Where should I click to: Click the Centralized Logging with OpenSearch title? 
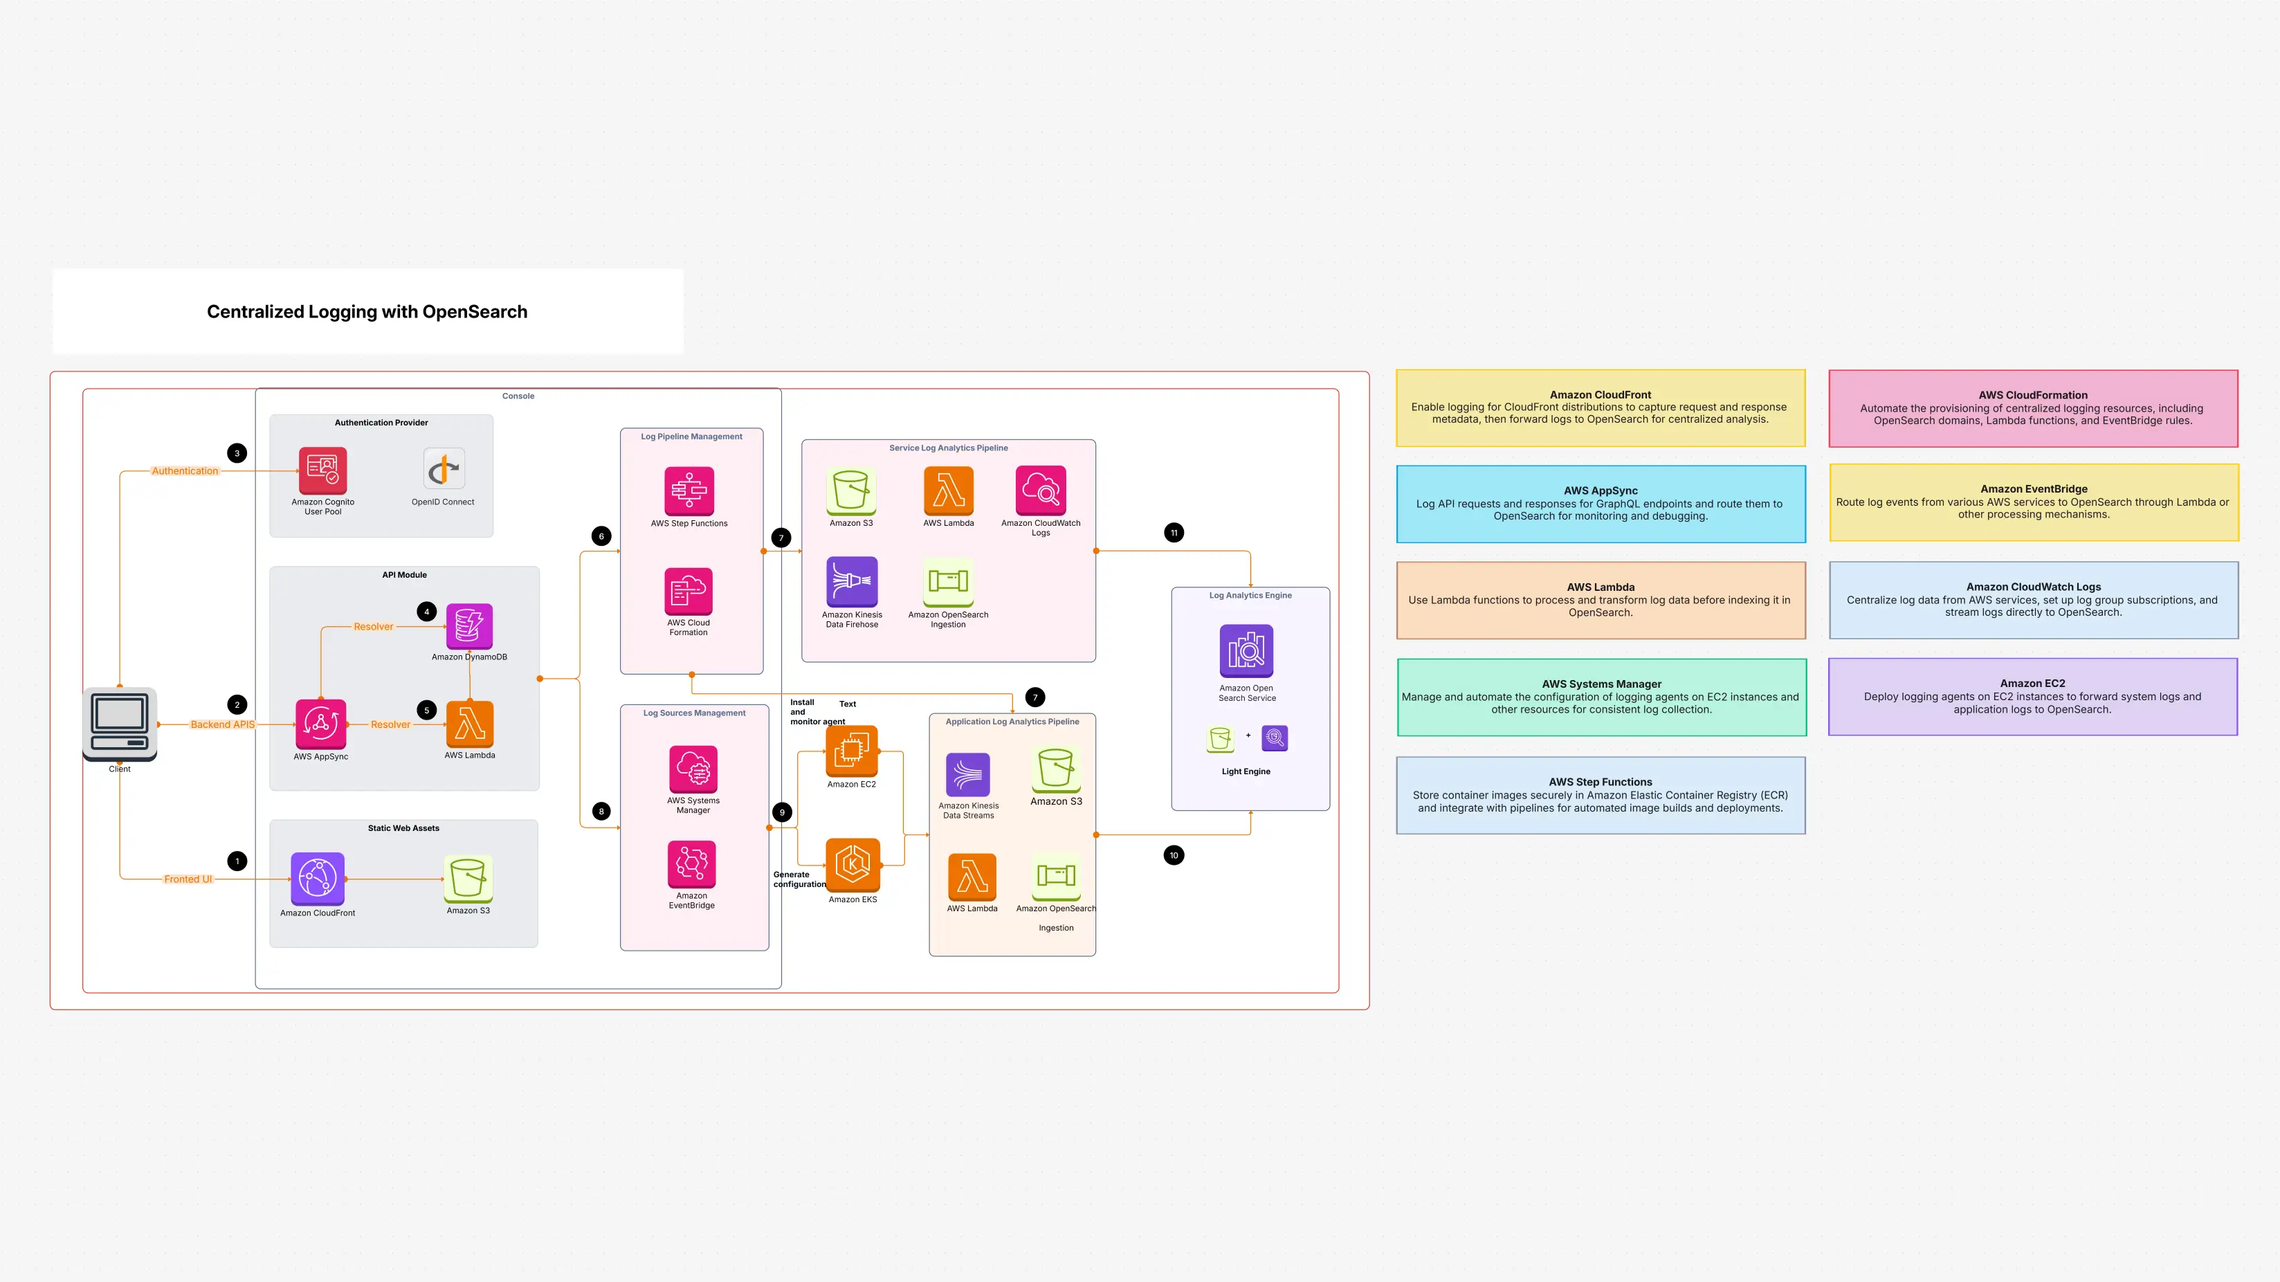click(x=367, y=311)
